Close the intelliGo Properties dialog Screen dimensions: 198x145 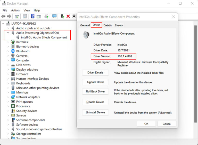174,17
